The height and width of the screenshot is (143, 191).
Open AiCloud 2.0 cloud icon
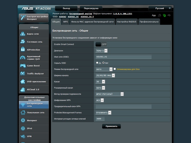coord(23,90)
